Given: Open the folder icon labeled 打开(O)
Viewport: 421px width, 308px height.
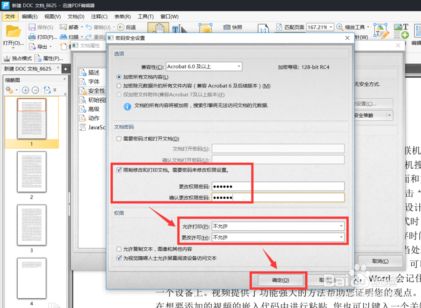Looking at the screenshot, I should [x=13, y=32].
